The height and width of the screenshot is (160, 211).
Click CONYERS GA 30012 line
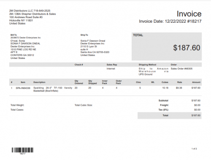coord(22,55)
